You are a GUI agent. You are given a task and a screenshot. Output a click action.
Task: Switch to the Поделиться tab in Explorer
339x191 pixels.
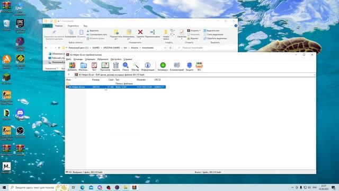[73, 26]
